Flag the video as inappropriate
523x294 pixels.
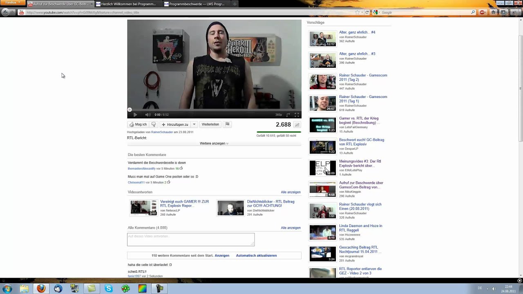click(x=228, y=125)
